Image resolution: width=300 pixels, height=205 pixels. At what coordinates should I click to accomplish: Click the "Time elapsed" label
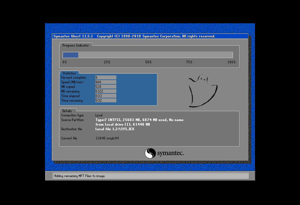click(70, 96)
